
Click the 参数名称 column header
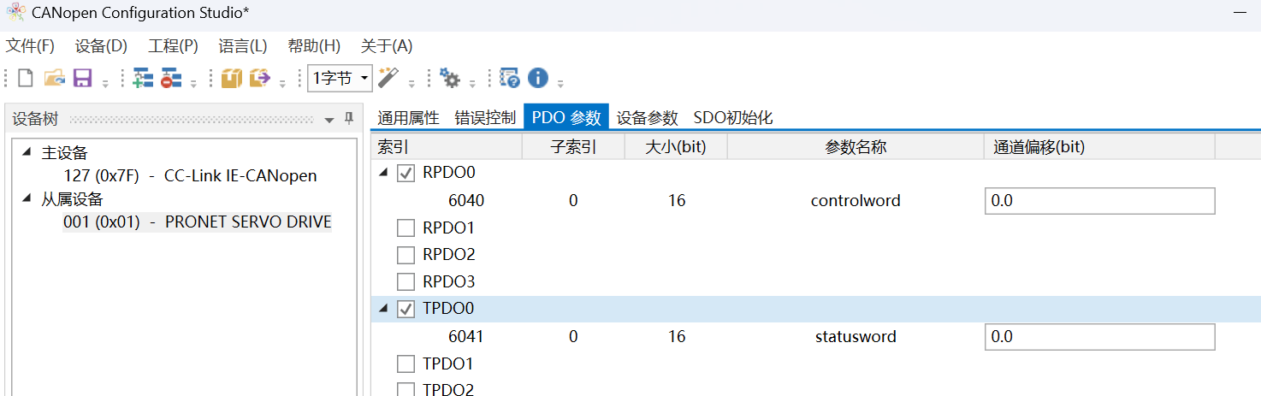[x=855, y=147]
